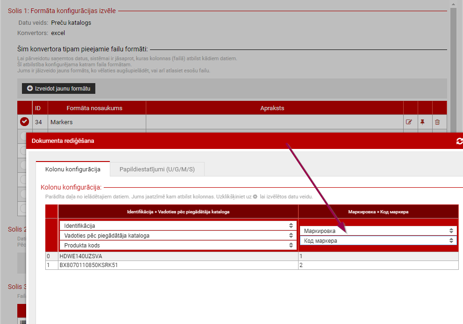463x324 pixels.
Task: Click the refresh icon in the dialog header
Action: click(459, 141)
